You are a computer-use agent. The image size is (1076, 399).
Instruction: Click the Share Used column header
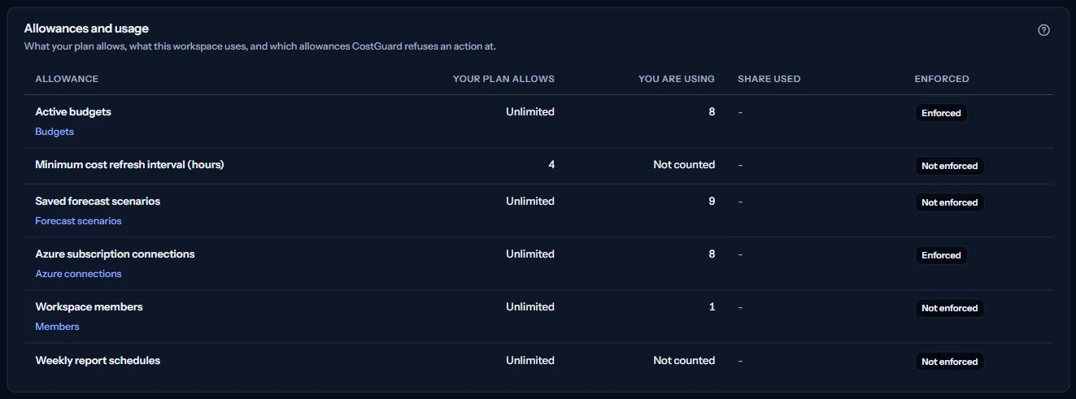[769, 79]
